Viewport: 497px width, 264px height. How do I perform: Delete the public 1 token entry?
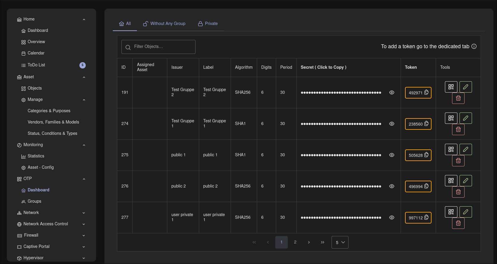click(x=458, y=161)
